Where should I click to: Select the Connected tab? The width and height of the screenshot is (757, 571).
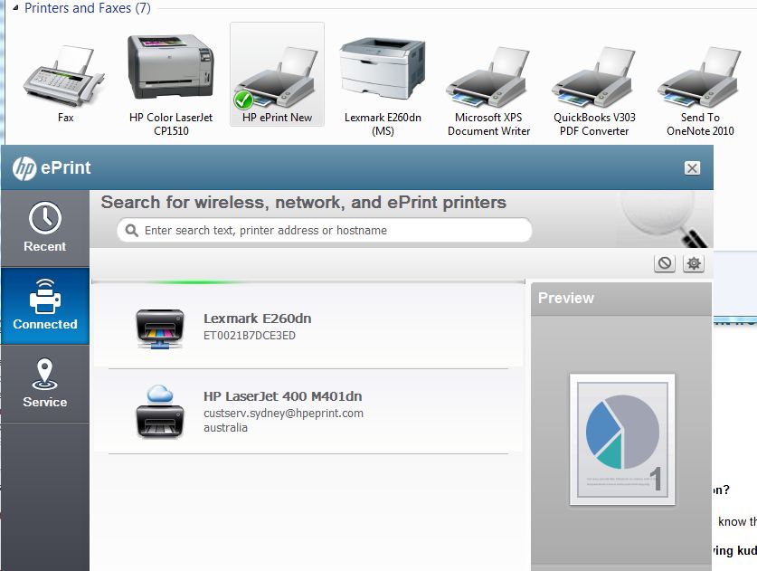point(45,306)
